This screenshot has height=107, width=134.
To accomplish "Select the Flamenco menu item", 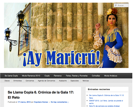I will click(58, 76).
